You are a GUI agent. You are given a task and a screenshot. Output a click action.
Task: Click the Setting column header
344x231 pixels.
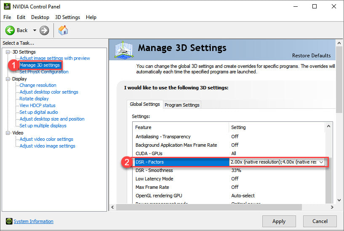[277, 127]
